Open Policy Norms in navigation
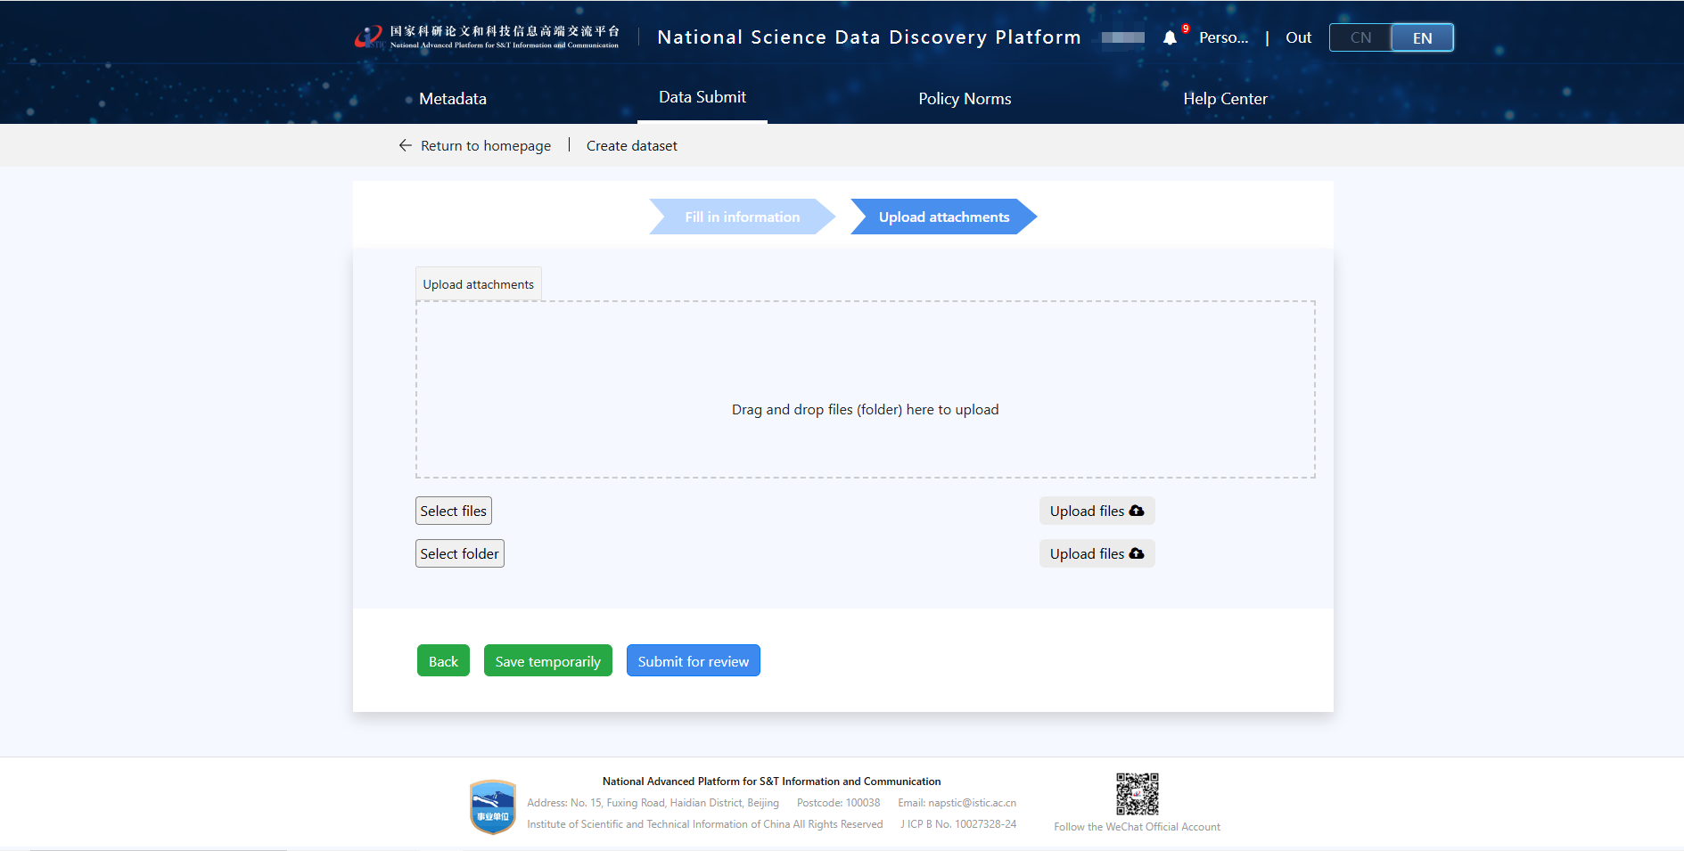1684x851 pixels. [965, 99]
